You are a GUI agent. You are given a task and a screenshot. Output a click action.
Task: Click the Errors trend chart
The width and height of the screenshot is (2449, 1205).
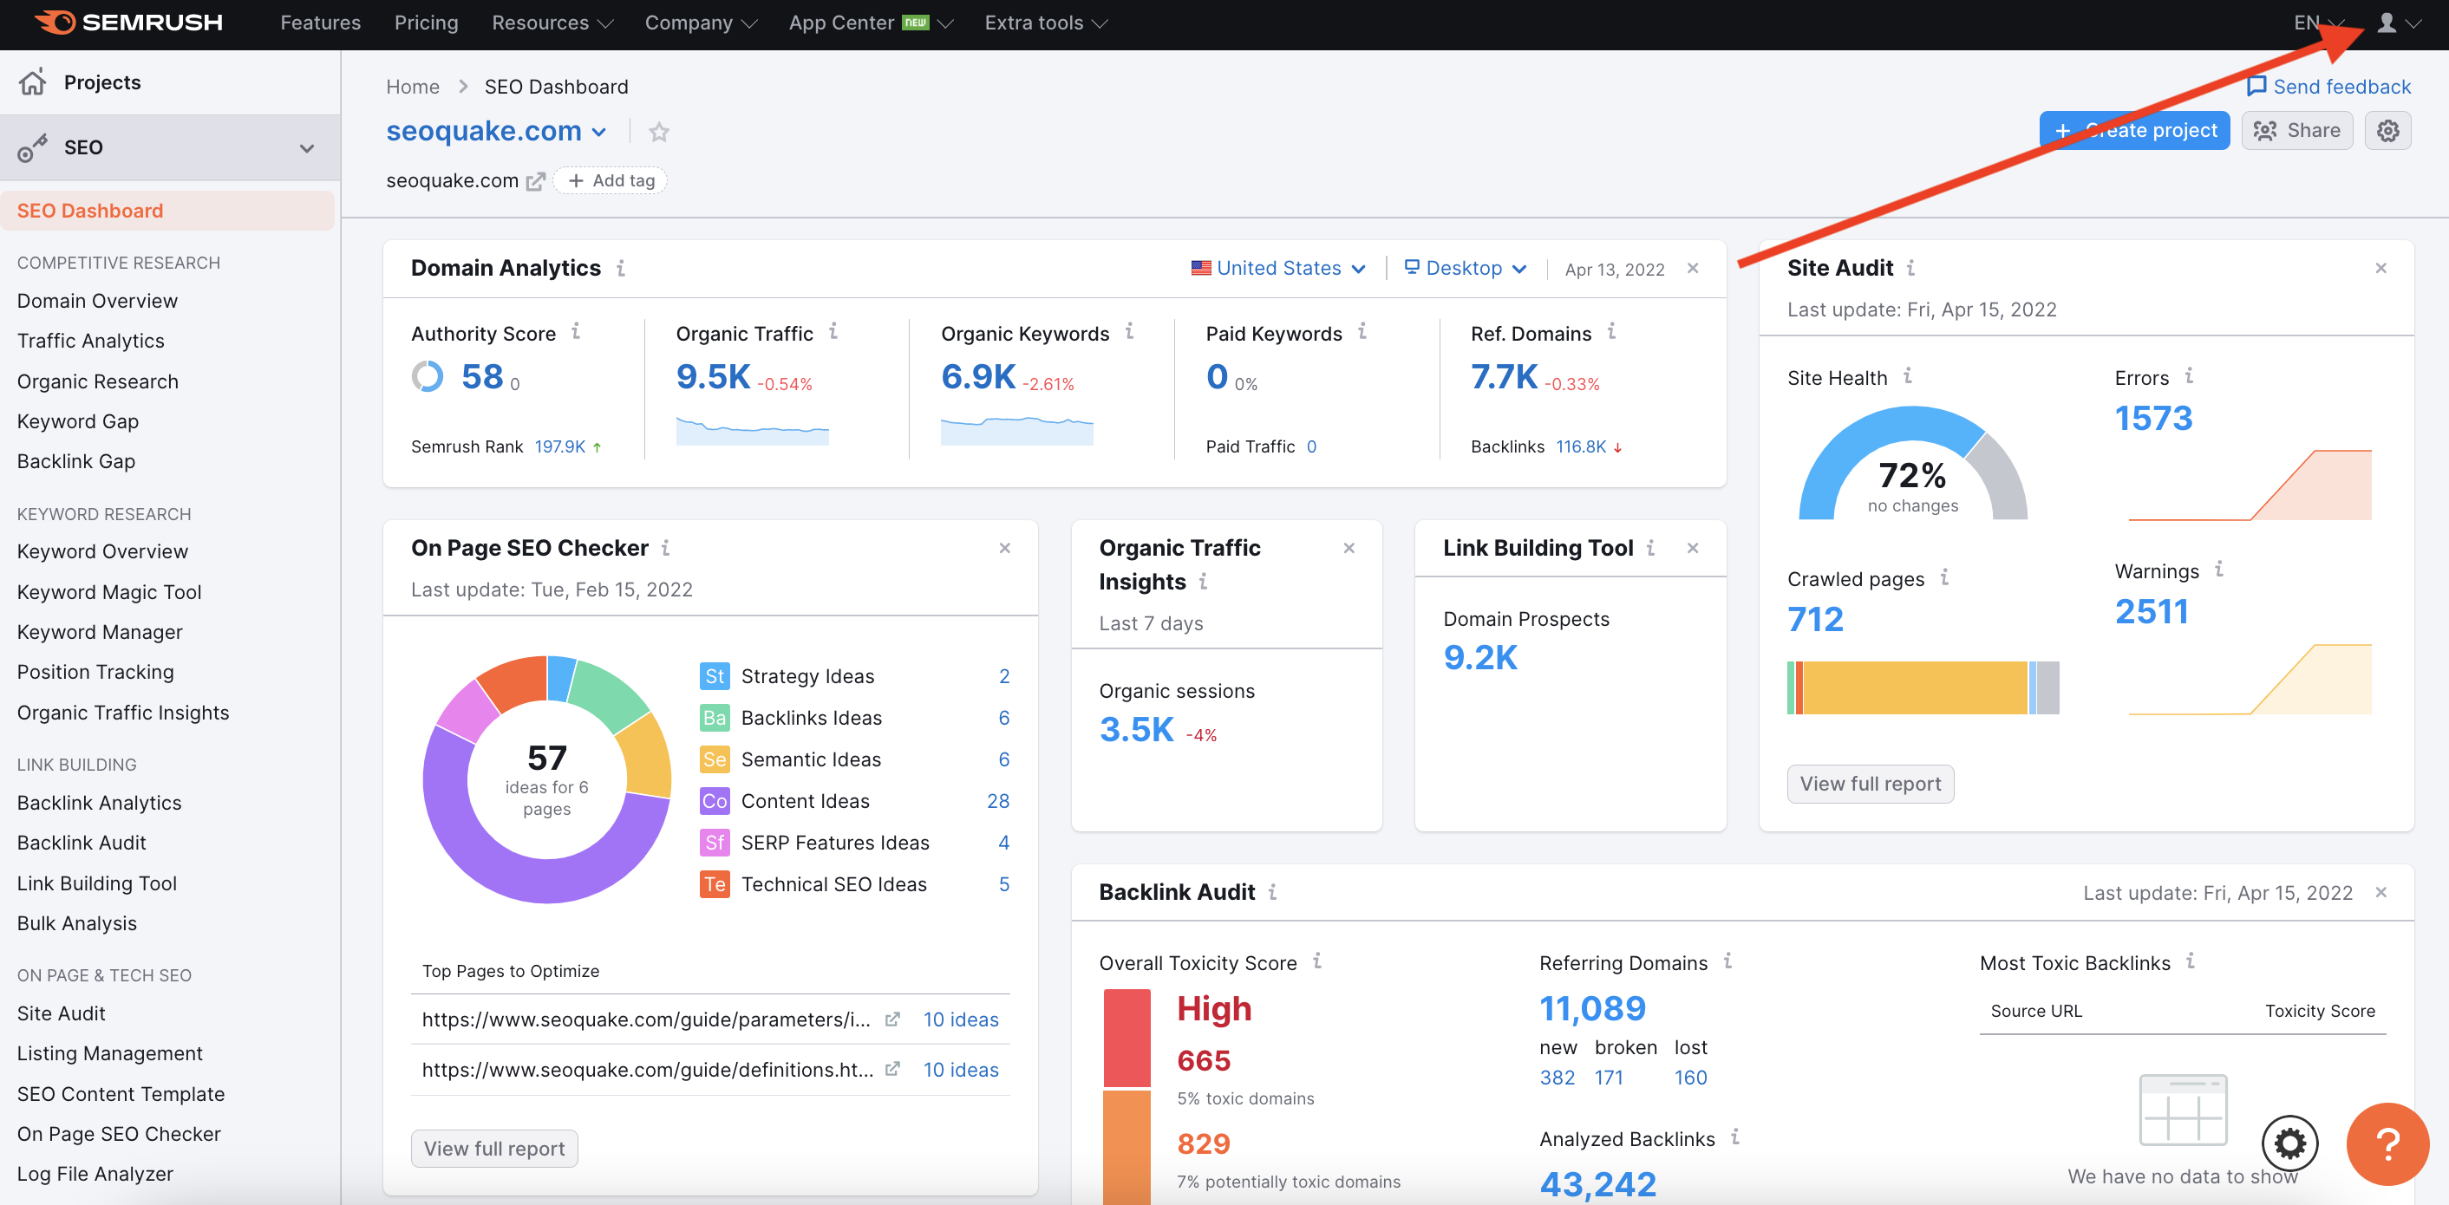[2250, 485]
